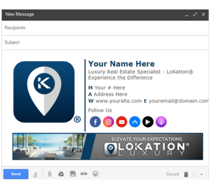
Task: Attach a file with paperclip icon
Action: pos(49,174)
